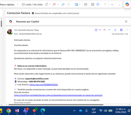The image size is (131, 115).
Task: Flag this message with the red flag
Action: (x=54, y=4)
